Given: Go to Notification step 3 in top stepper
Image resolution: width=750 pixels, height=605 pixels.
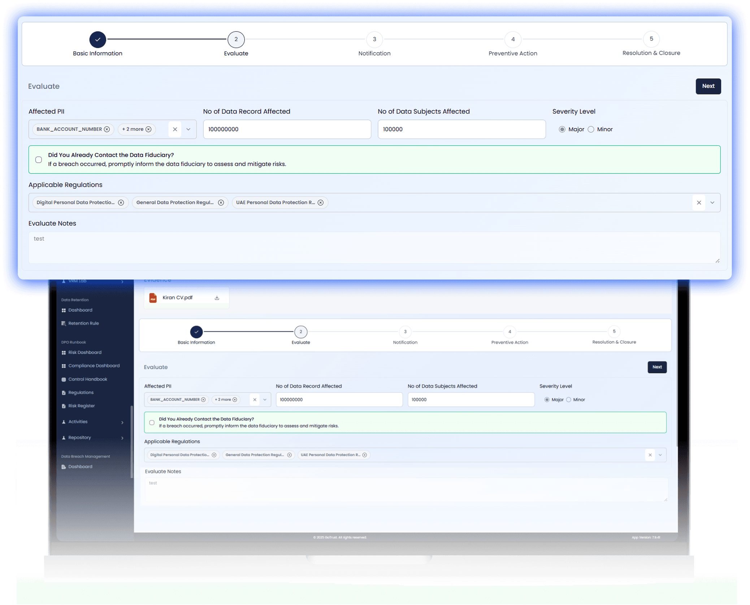Looking at the screenshot, I should click(x=374, y=39).
